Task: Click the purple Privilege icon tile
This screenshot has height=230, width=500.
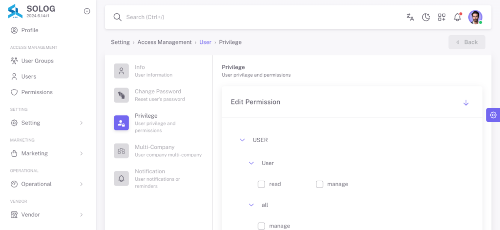Action: coord(122,123)
